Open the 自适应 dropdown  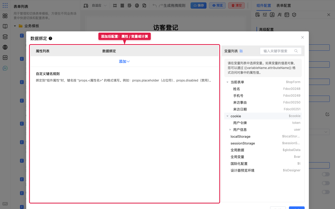[x=99, y=5]
